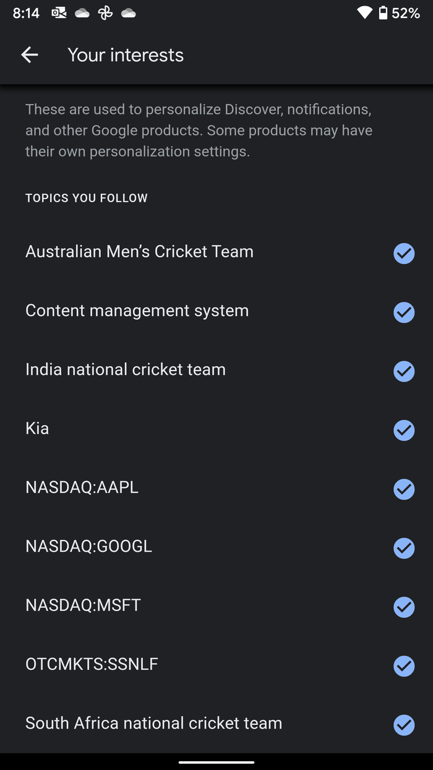Viewport: 433px width, 770px height.
Task: Tap the Wi-Fi status icon
Action: [364, 13]
